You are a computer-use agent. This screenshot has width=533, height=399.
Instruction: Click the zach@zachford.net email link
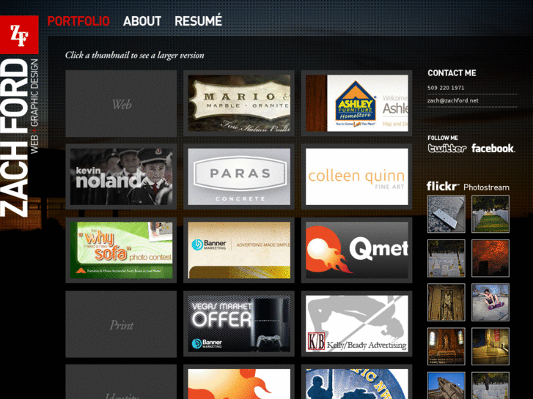(453, 100)
